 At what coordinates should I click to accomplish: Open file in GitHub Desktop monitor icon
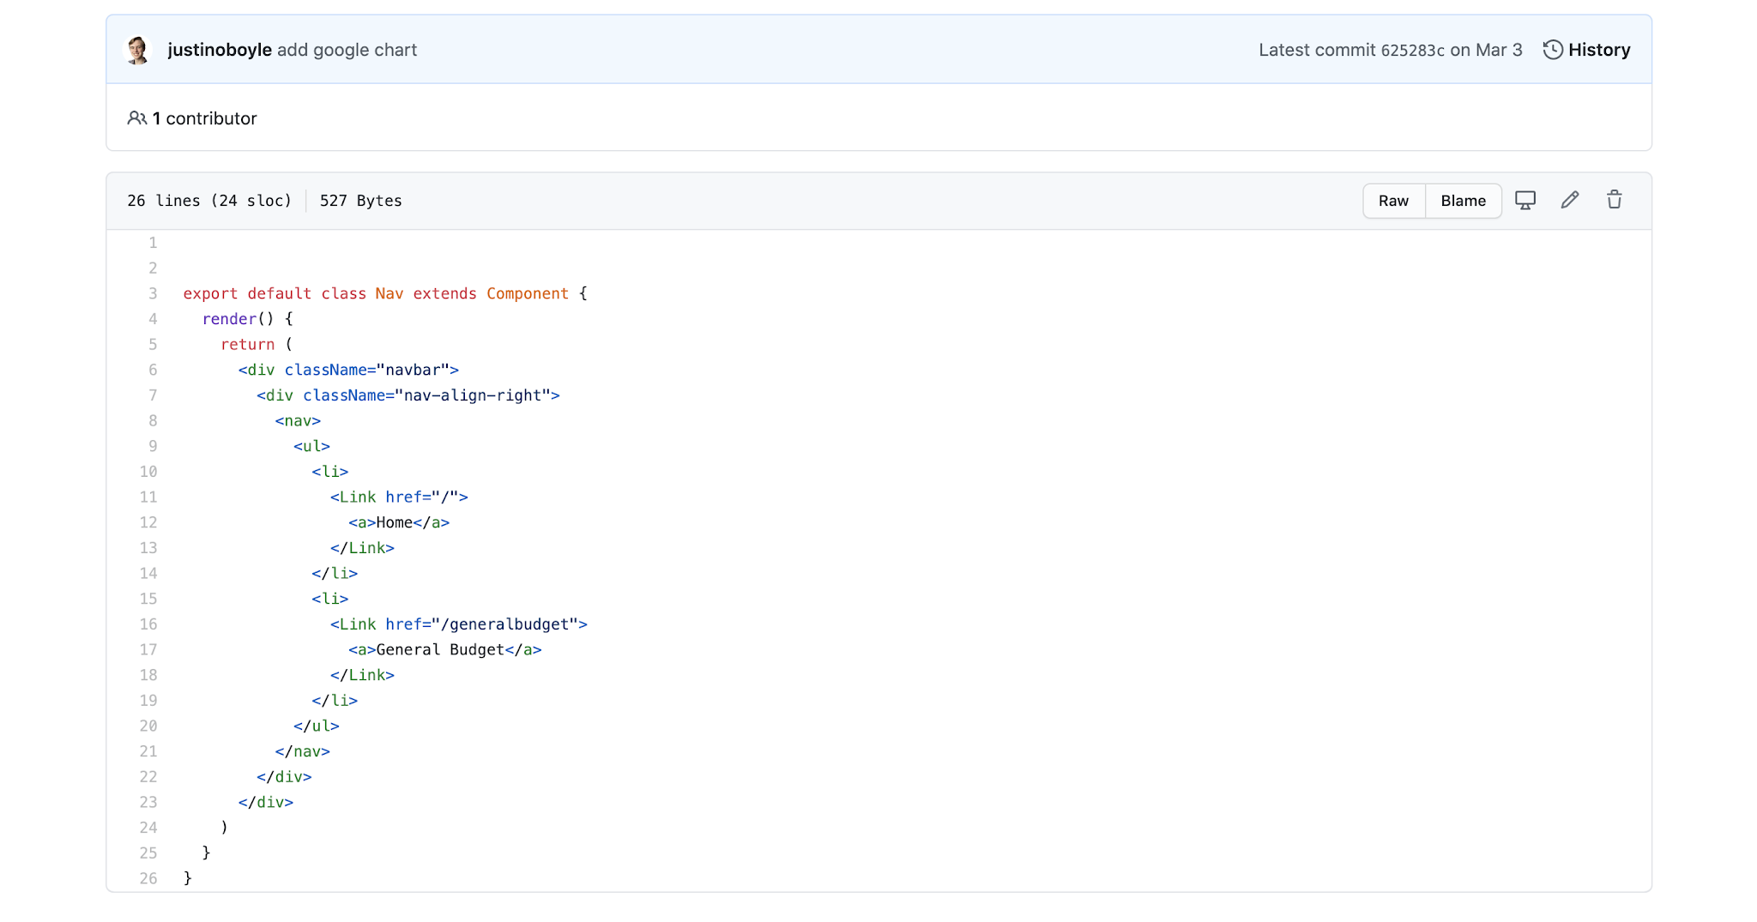pos(1525,201)
